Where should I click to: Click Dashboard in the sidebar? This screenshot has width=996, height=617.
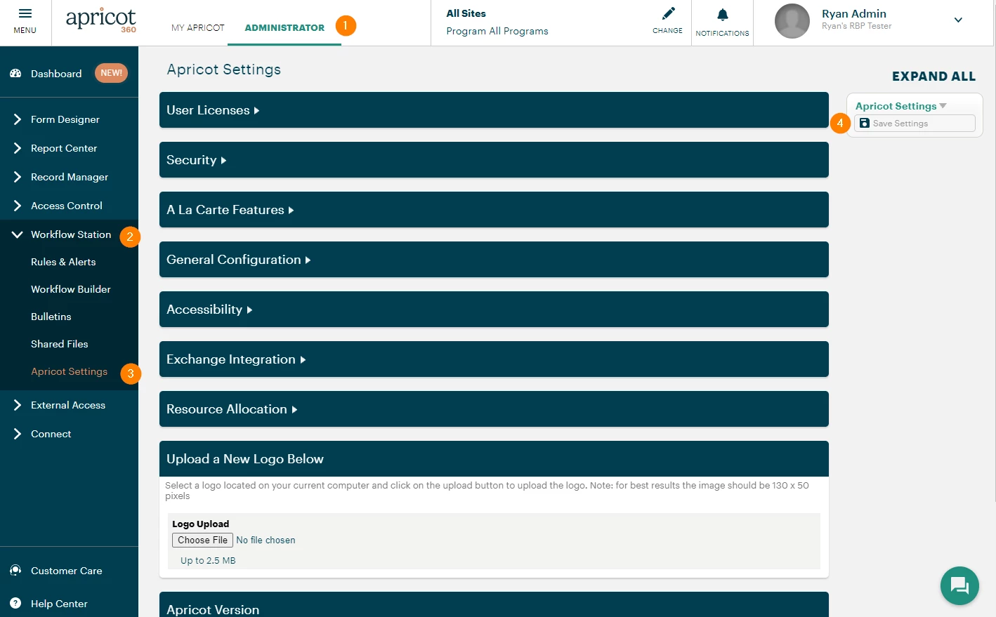pyautogui.click(x=56, y=74)
